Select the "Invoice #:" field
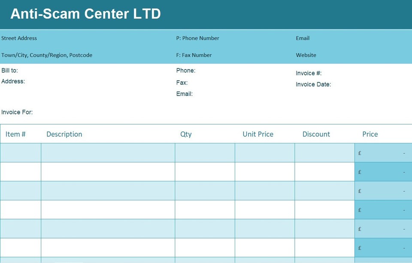 tap(308, 73)
